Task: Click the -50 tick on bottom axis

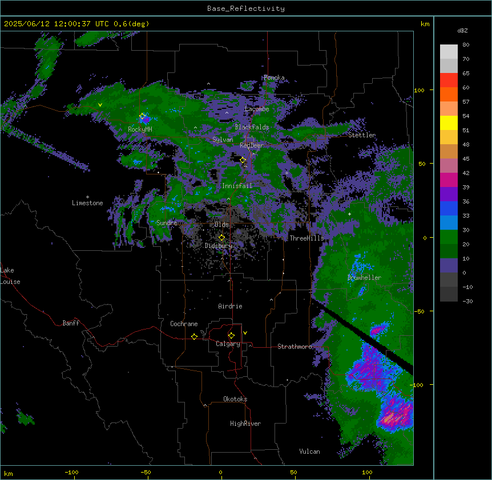Action: (x=146, y=472)
